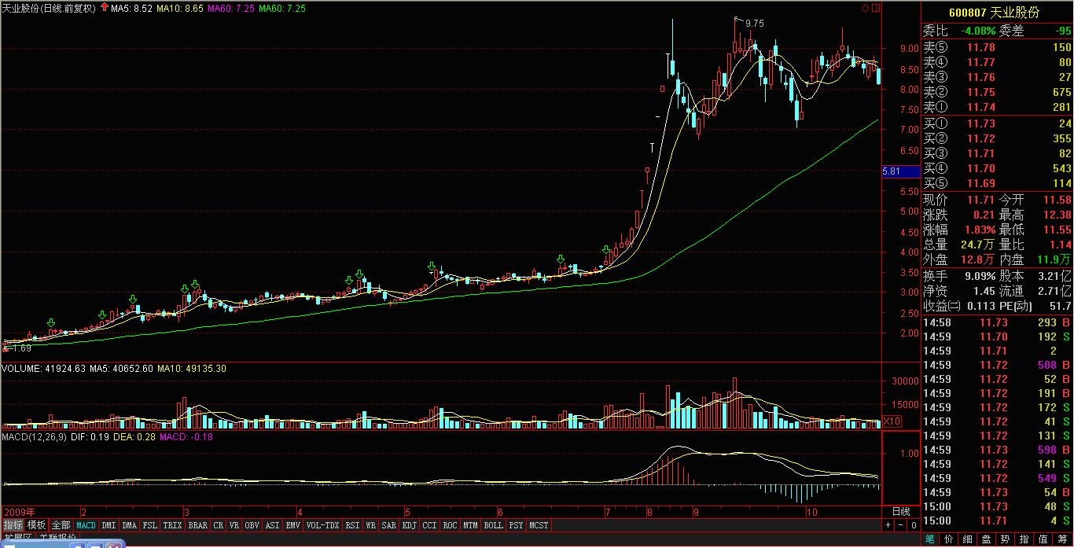This screenshot has height=548, width=1074.
Task: Click the plus zoom button
Action: [888, 524]
